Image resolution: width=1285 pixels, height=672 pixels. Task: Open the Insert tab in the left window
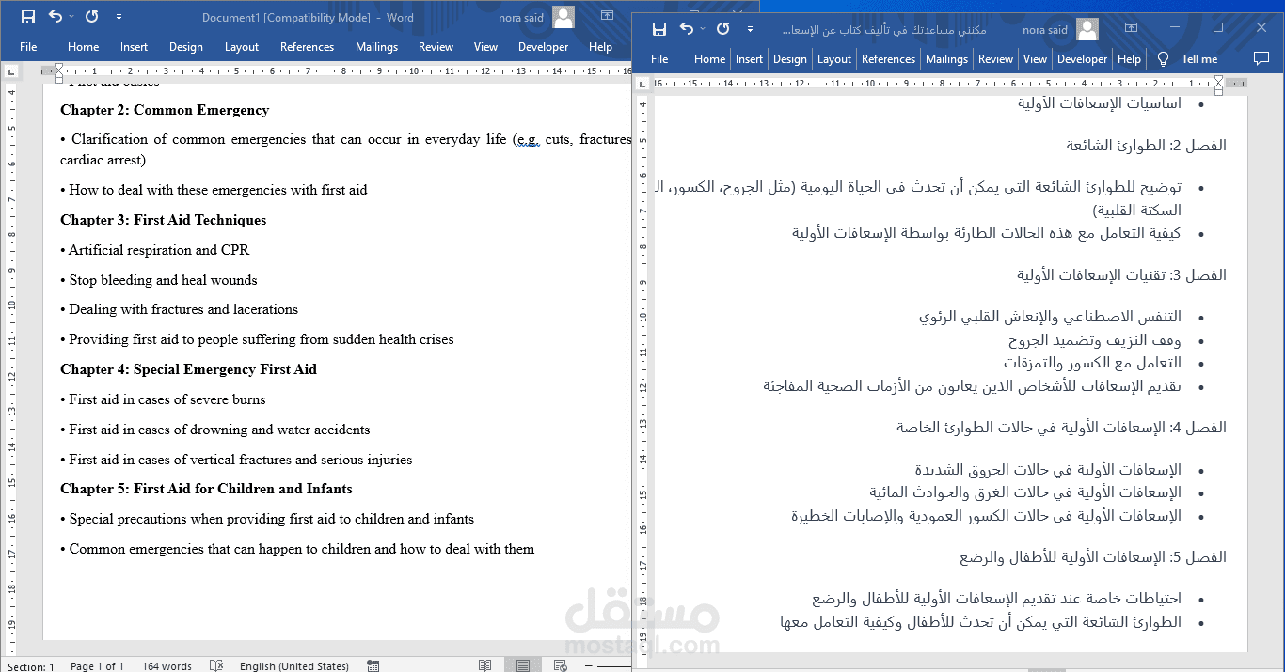pos(134,47)
